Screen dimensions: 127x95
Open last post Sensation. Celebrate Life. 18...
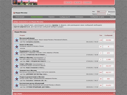(x=37, y=81)
